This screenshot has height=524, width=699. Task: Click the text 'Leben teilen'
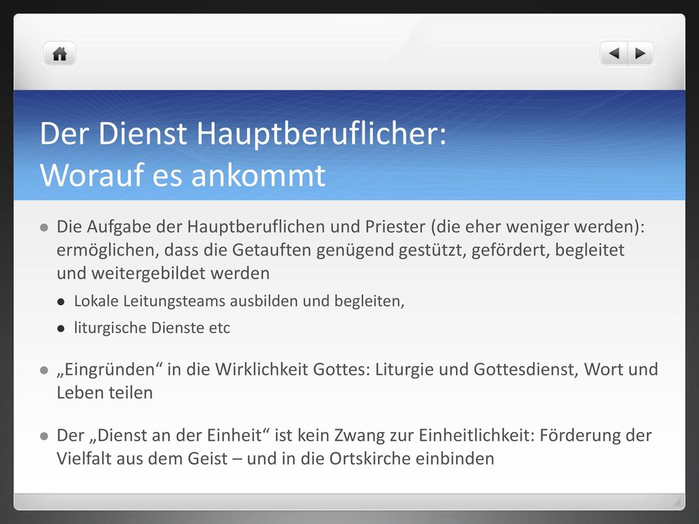104,392
